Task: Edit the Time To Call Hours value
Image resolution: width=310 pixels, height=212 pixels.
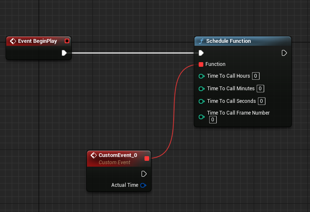Action: [x=256, y=76]
